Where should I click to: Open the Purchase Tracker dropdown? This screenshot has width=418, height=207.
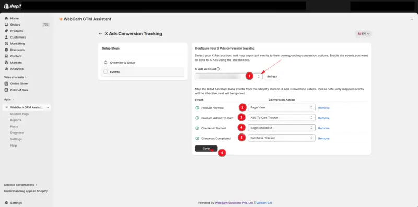282,138
